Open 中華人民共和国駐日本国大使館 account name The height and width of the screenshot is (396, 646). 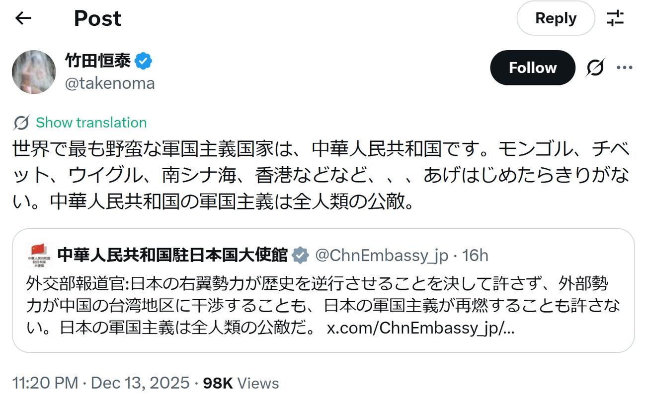(172, 255)
